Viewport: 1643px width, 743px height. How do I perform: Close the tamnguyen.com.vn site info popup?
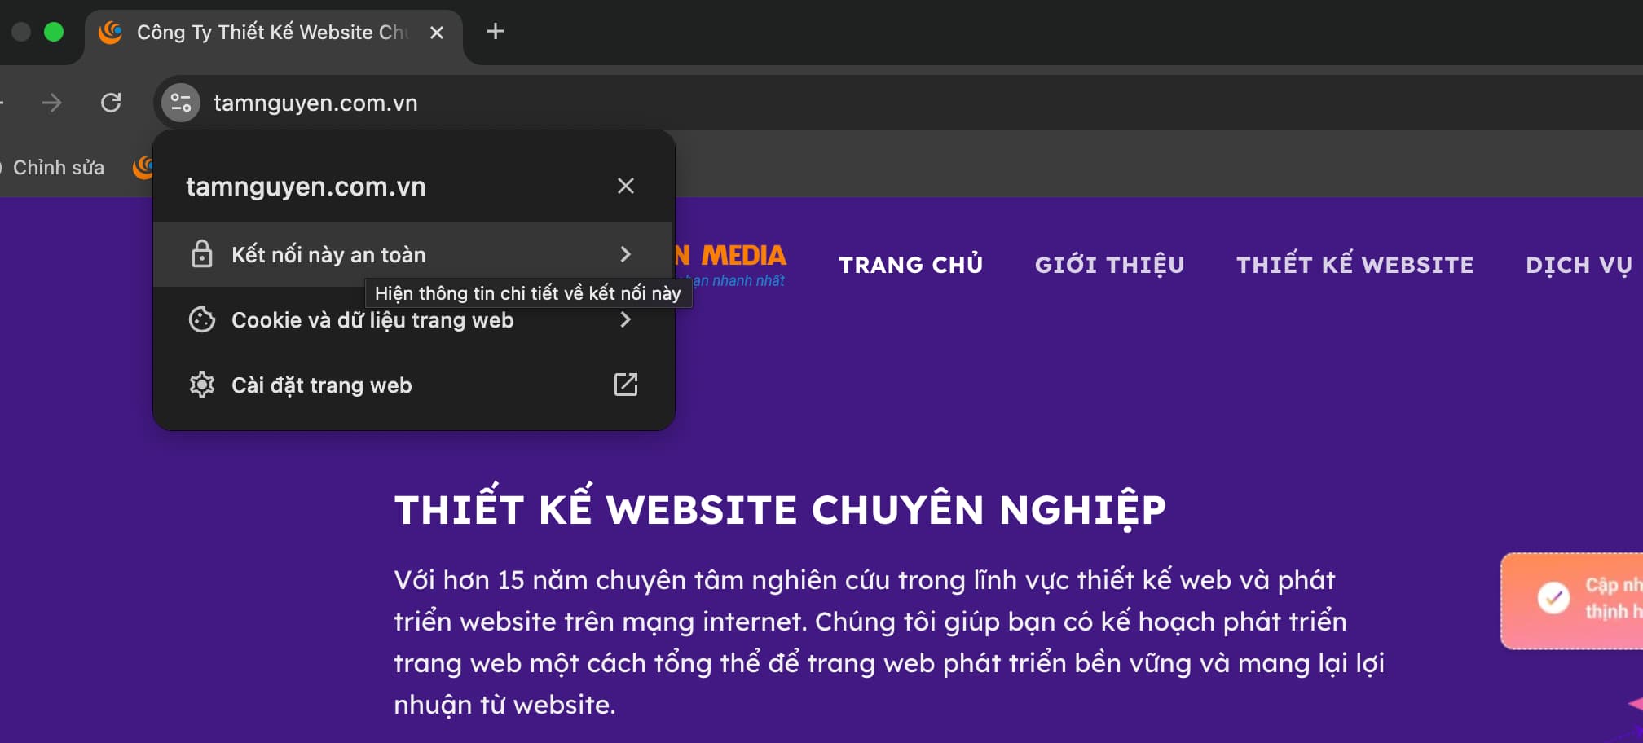pos(625,186)
